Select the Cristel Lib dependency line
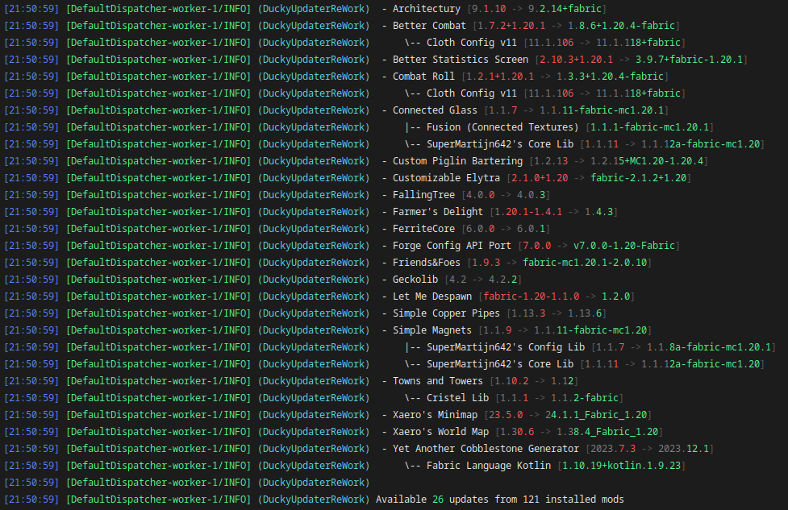The height and width of the screenshot is (510, 788). (457, 398)
